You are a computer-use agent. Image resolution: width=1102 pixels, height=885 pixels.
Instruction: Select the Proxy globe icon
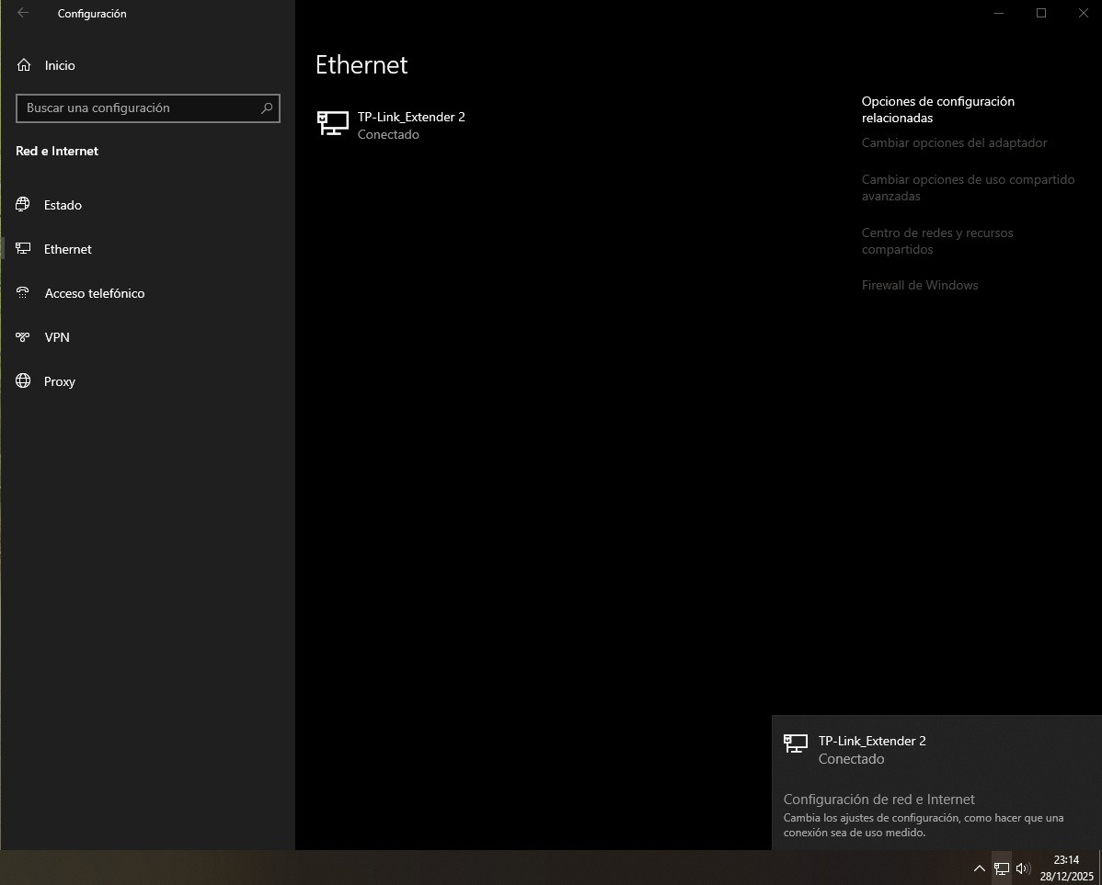click(x=23, y=380)
